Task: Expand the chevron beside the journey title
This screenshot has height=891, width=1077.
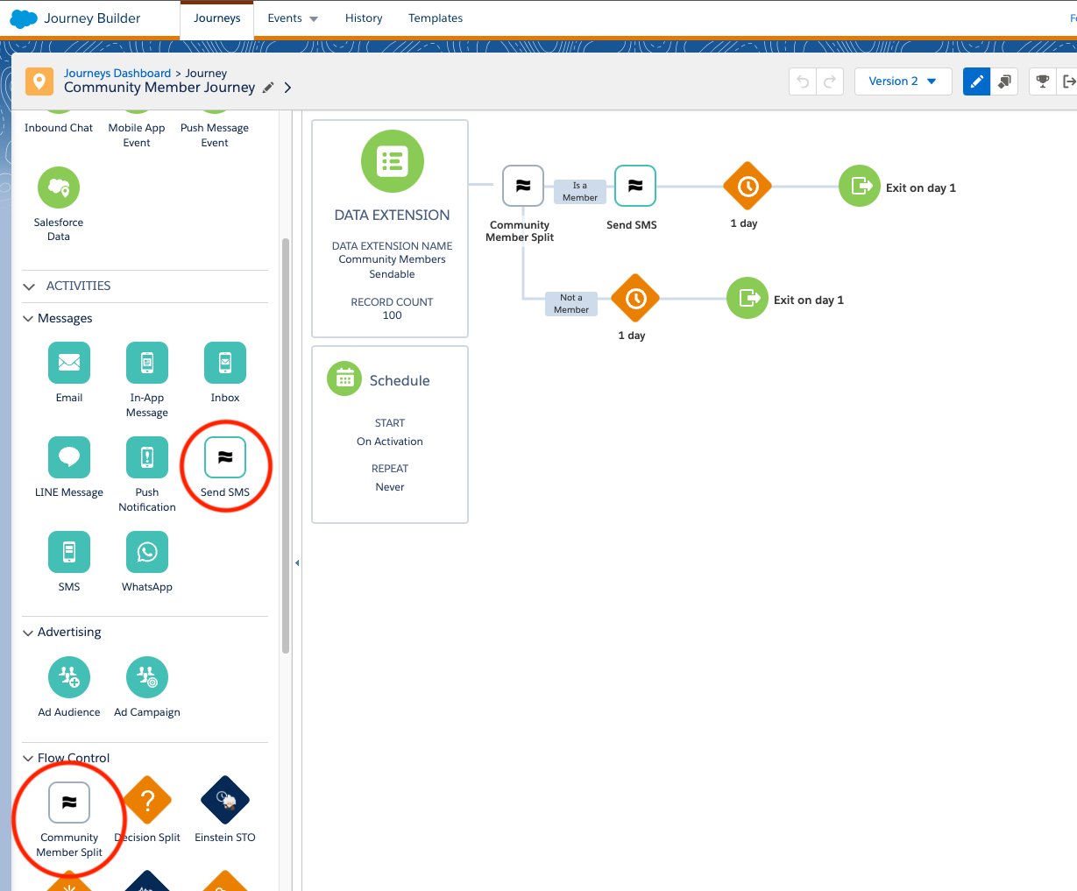Action: (287, 88)
